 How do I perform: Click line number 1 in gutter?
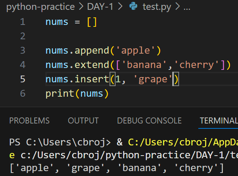[23, 22]
